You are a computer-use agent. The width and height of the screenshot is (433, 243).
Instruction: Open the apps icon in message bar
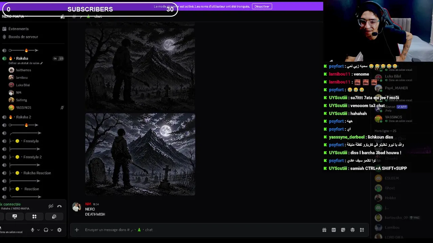(362, 230)
